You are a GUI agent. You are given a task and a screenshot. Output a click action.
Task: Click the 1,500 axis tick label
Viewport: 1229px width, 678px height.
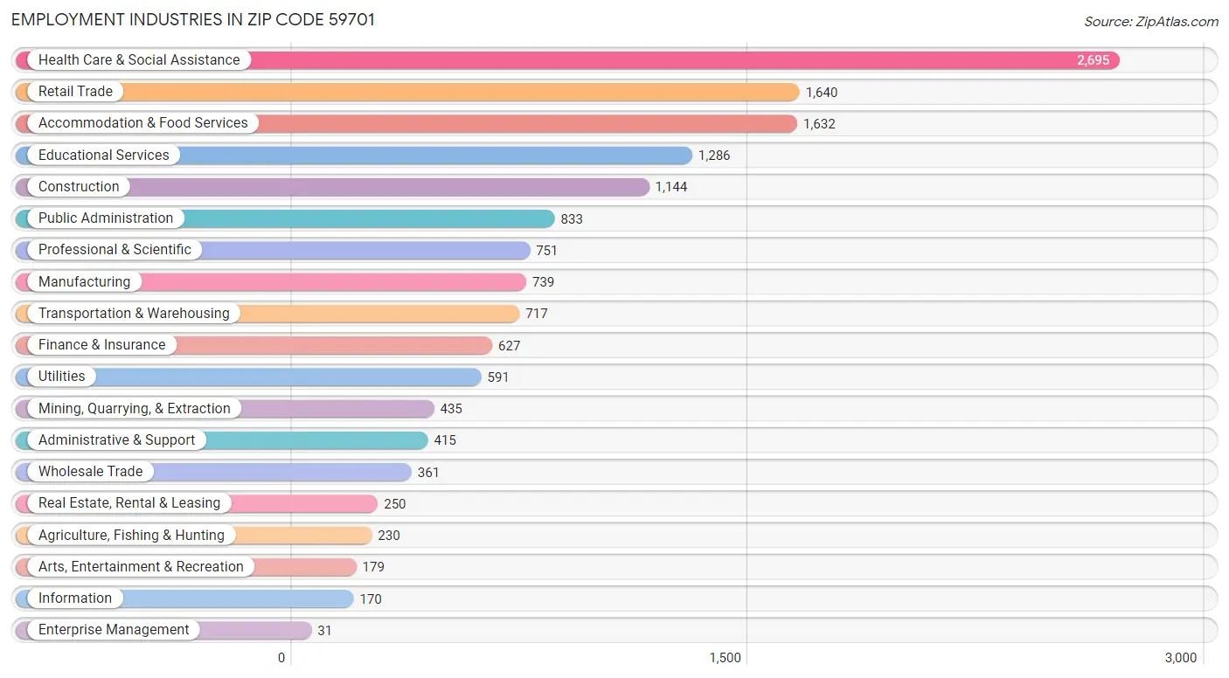click(x=725, y=658)
